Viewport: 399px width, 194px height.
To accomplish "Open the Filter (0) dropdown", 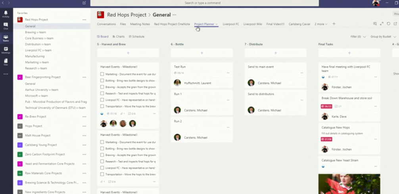I will pyautogui.click(x=358, y=36).
